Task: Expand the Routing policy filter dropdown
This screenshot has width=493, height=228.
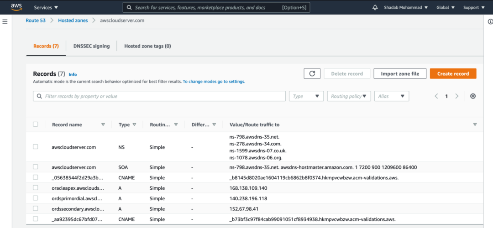Action: 349,96
